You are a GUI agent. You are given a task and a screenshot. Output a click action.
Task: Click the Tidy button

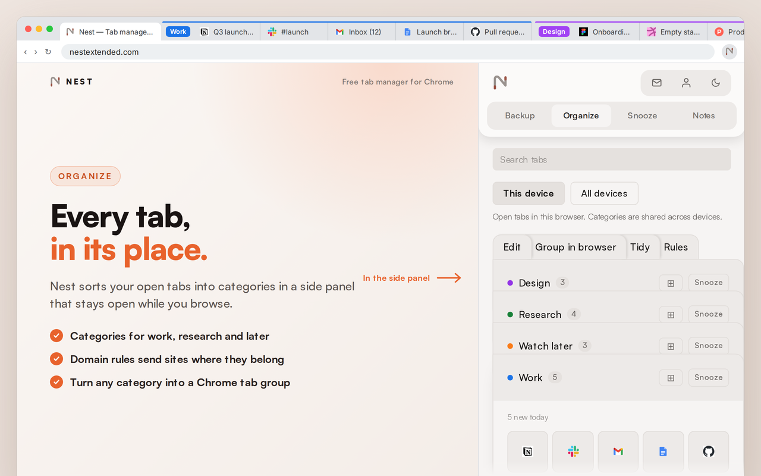(x=640, y=247)
